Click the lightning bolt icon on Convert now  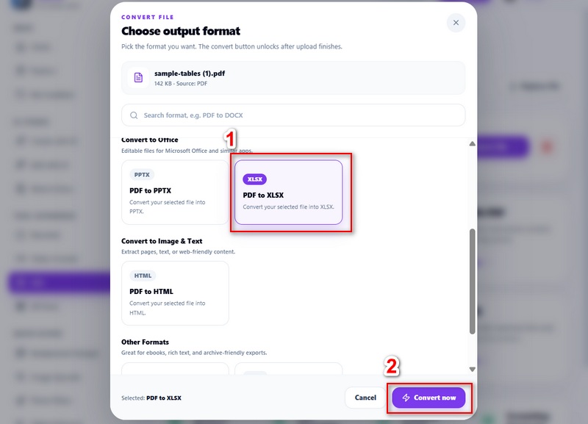(x=406, y=398)
